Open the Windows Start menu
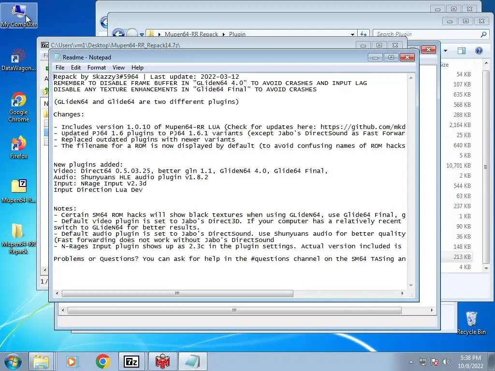Screen dimensions: 495x371 (x=13, y=361)
